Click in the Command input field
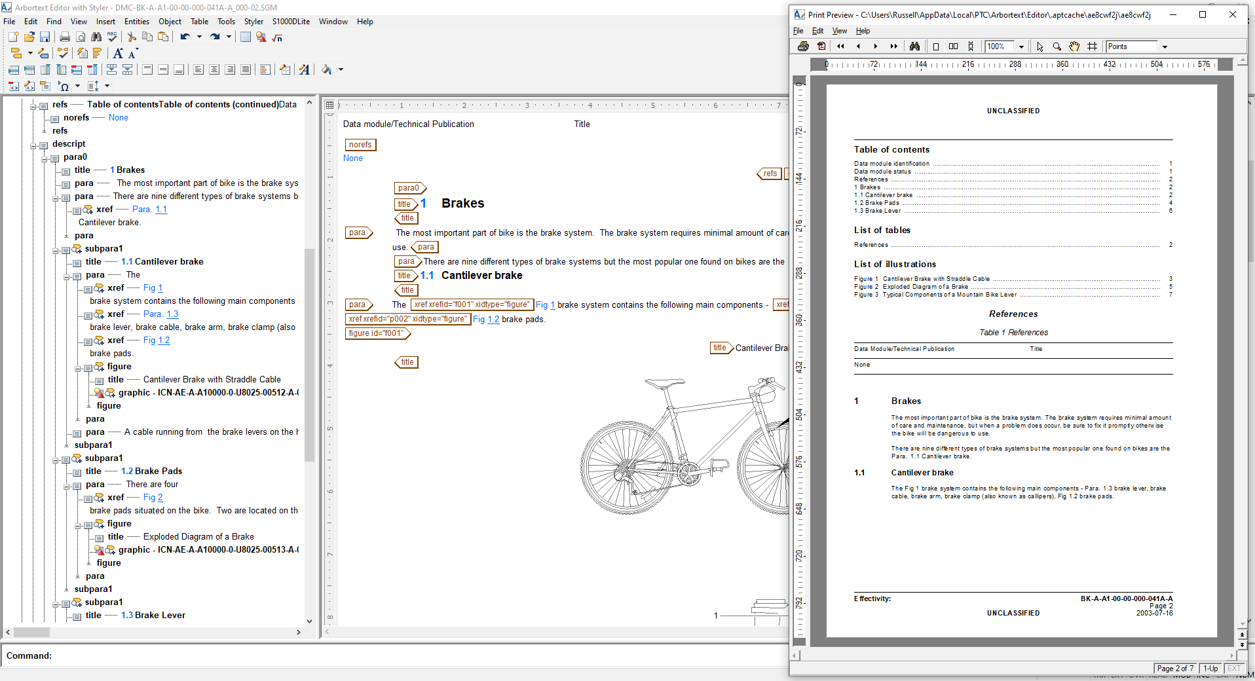This screenshot has height=681, width=1255. pos(393,655)
